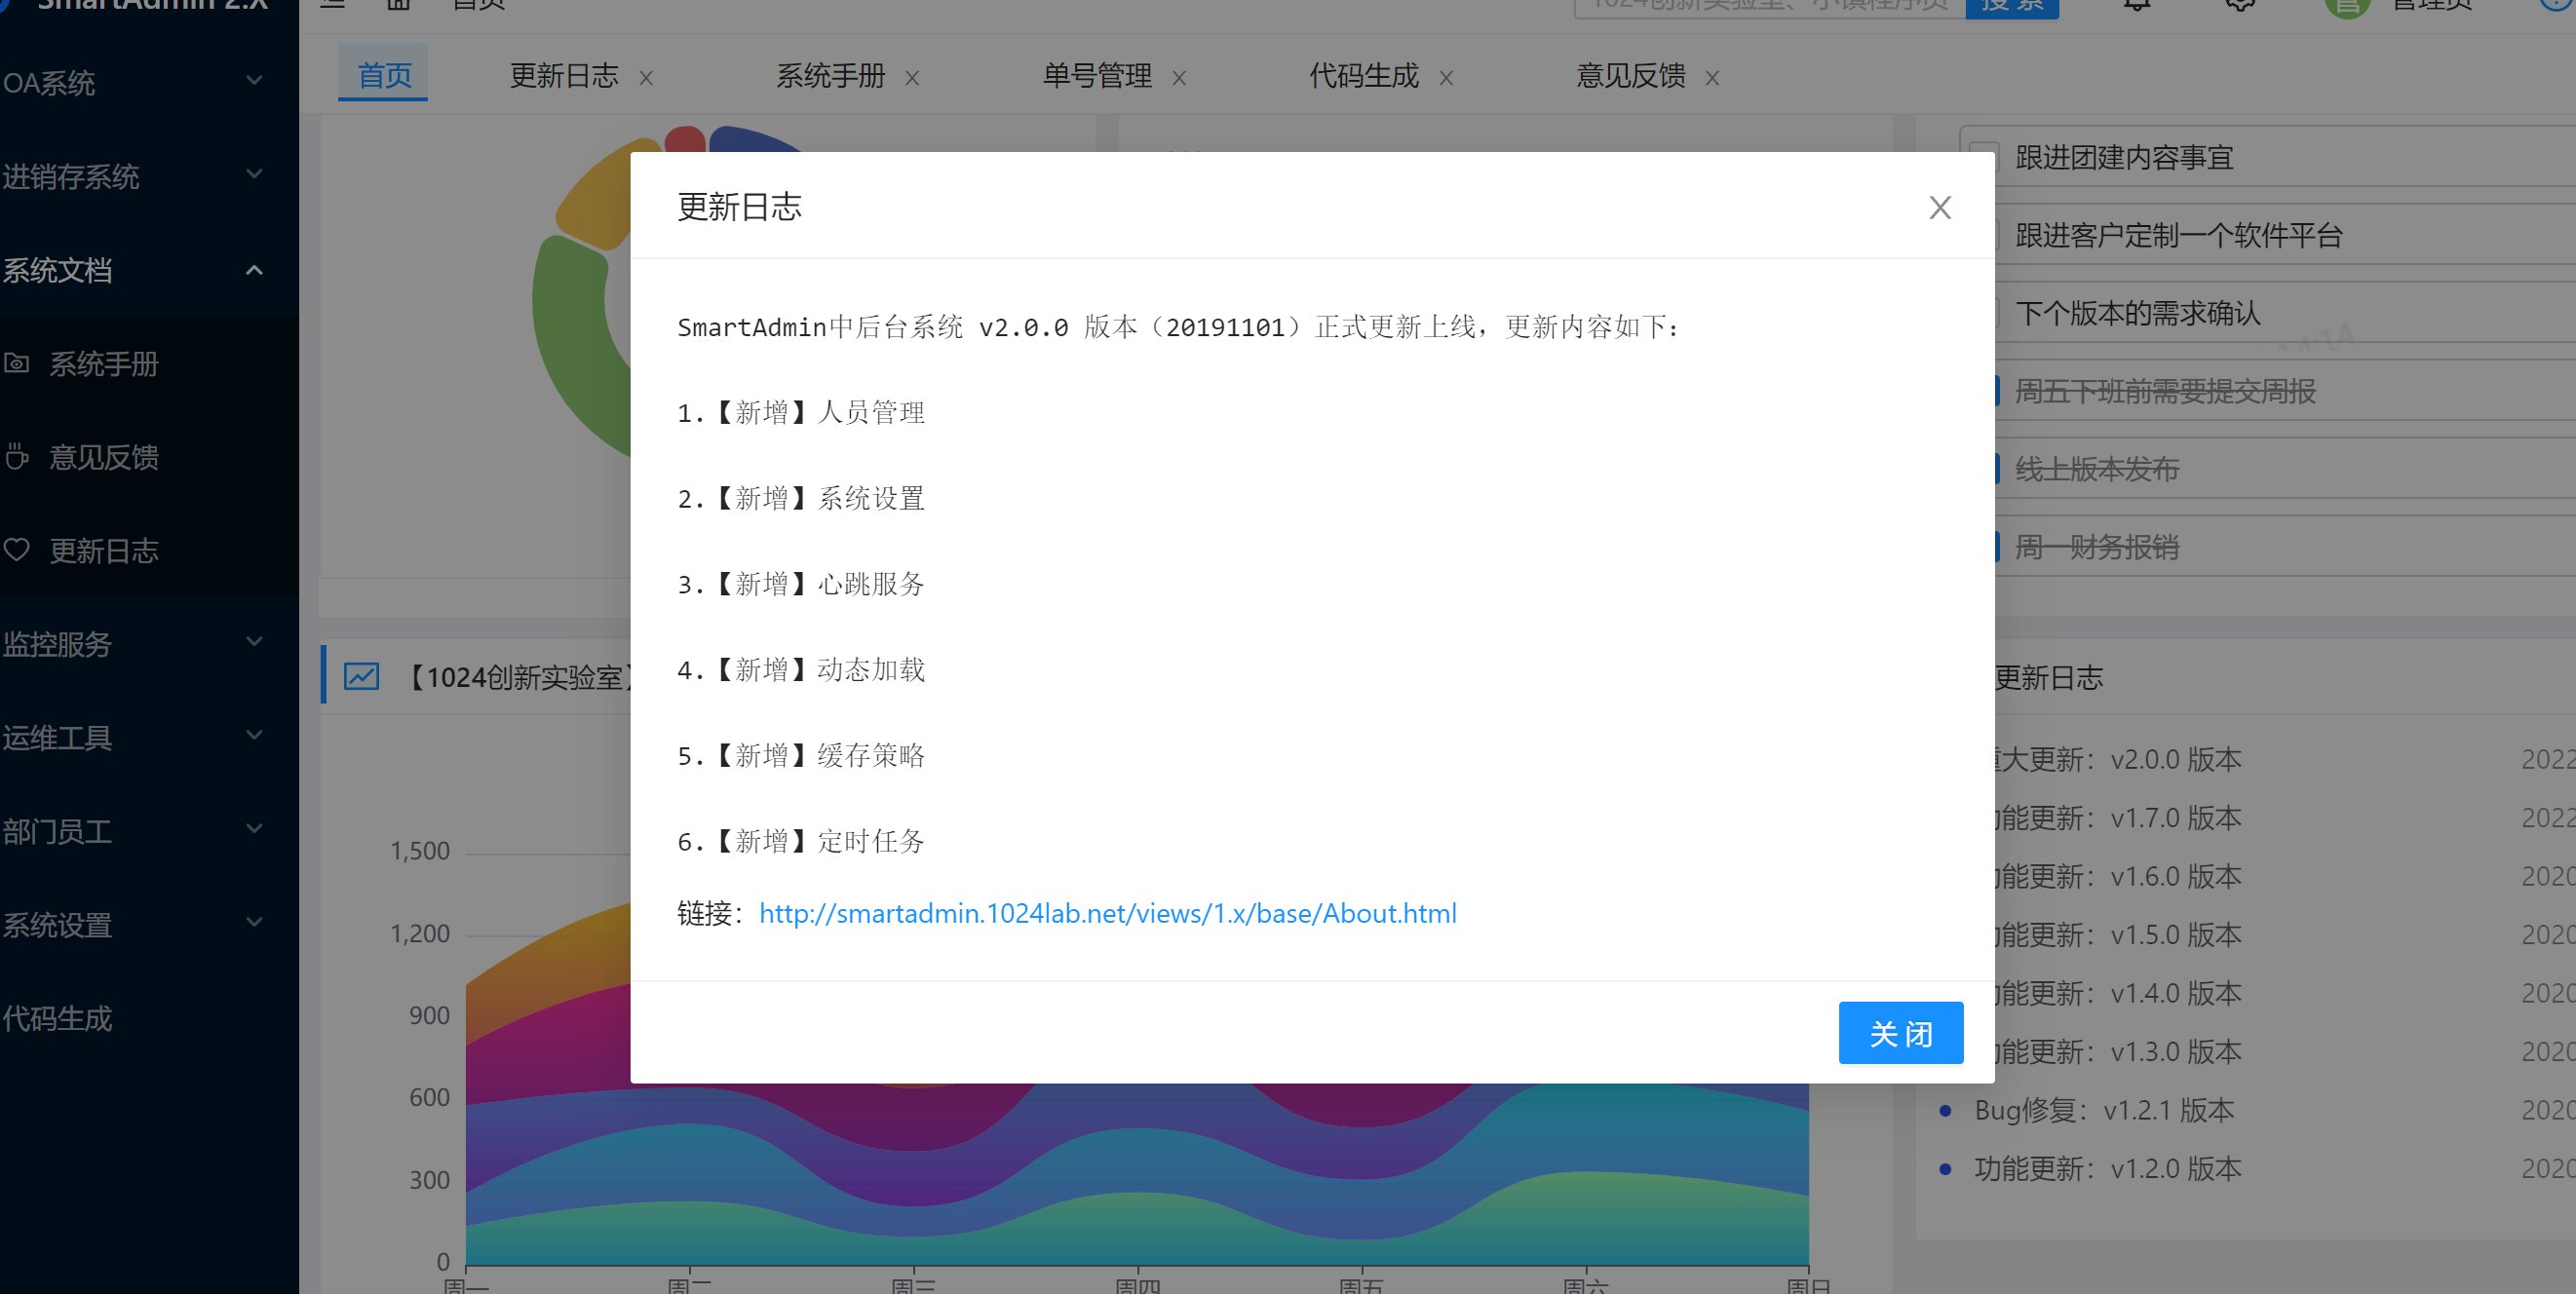Screen dimensions: 2576x1294
Task: Expand the 部门员工 sidebar menu
Action: pyautogui.click(x=149, y=830)
